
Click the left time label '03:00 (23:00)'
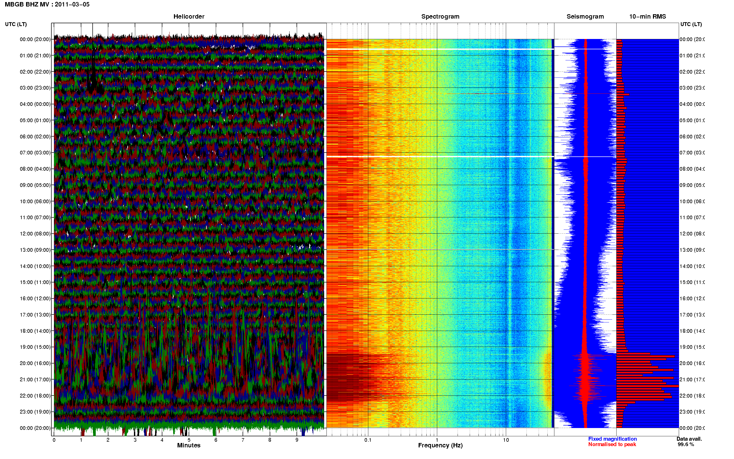35,88
